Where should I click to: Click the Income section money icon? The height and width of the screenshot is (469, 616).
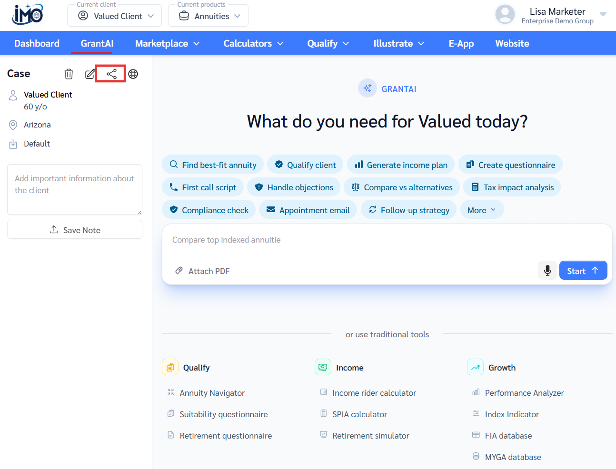click(323, 367)
